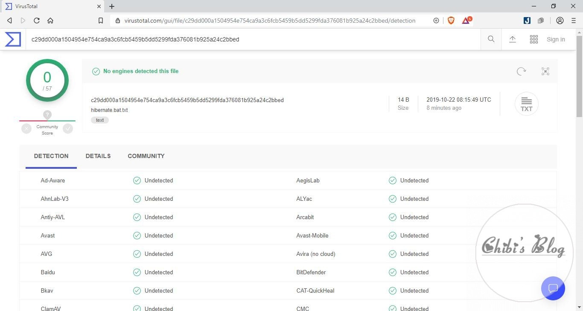Click the '8 minutes ago' text
The image size is (583, 311).
pos(444,108)
